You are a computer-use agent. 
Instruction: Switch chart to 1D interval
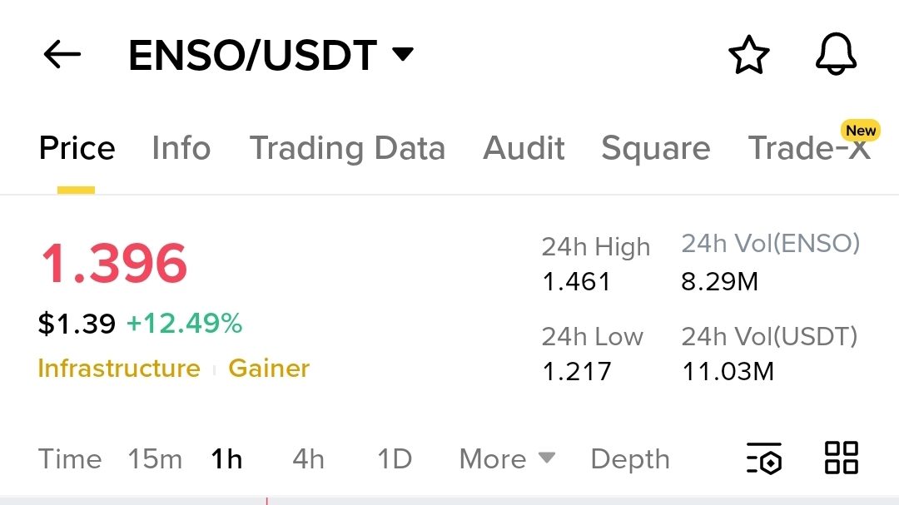395,458
